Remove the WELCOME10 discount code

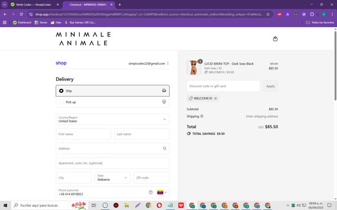pyautogui.click(x=215, y=98)
